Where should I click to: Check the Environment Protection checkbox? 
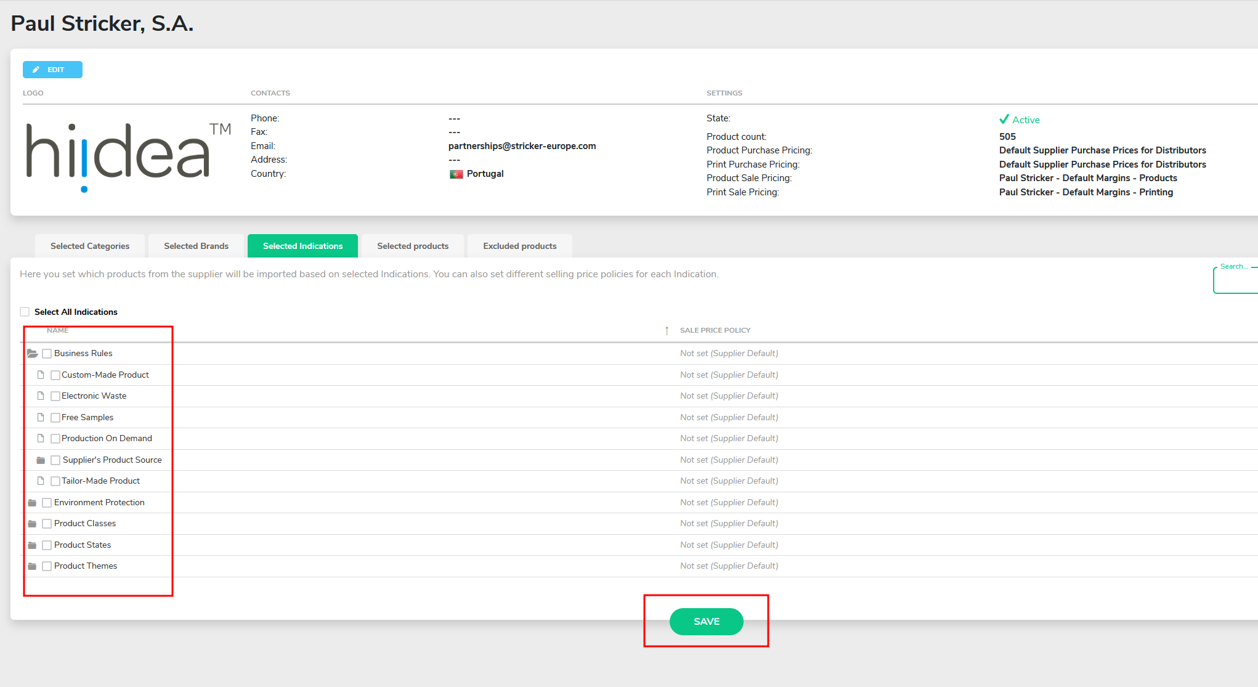[x=47, y=503]
